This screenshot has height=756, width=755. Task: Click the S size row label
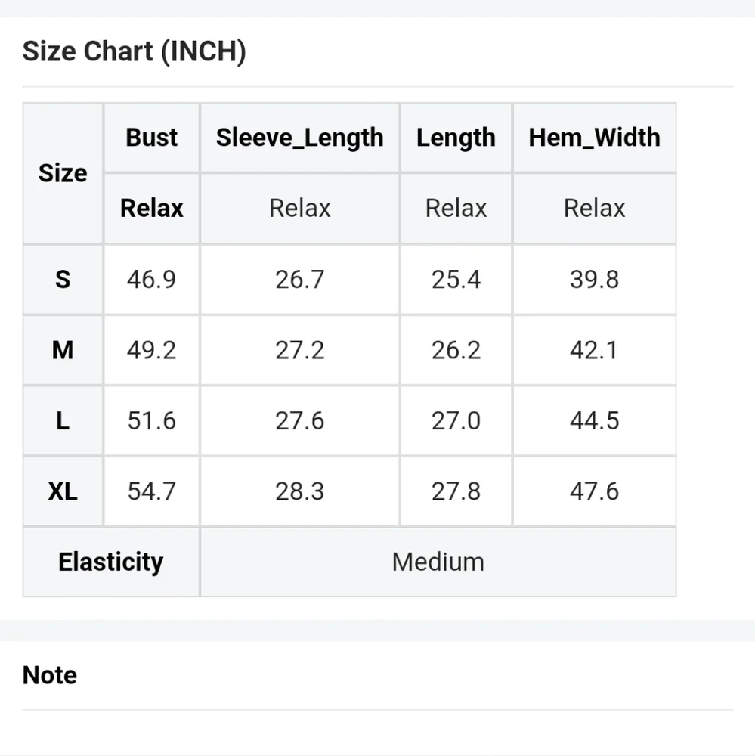pyautogui.click(x=63, y=280)
